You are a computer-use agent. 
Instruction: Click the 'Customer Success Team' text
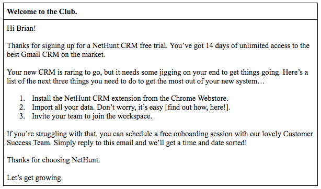tap(298, 134)
